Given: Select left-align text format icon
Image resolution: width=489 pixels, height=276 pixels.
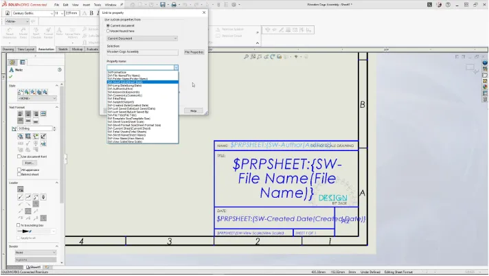Looking at the screenshot, I should pos(21,114).
